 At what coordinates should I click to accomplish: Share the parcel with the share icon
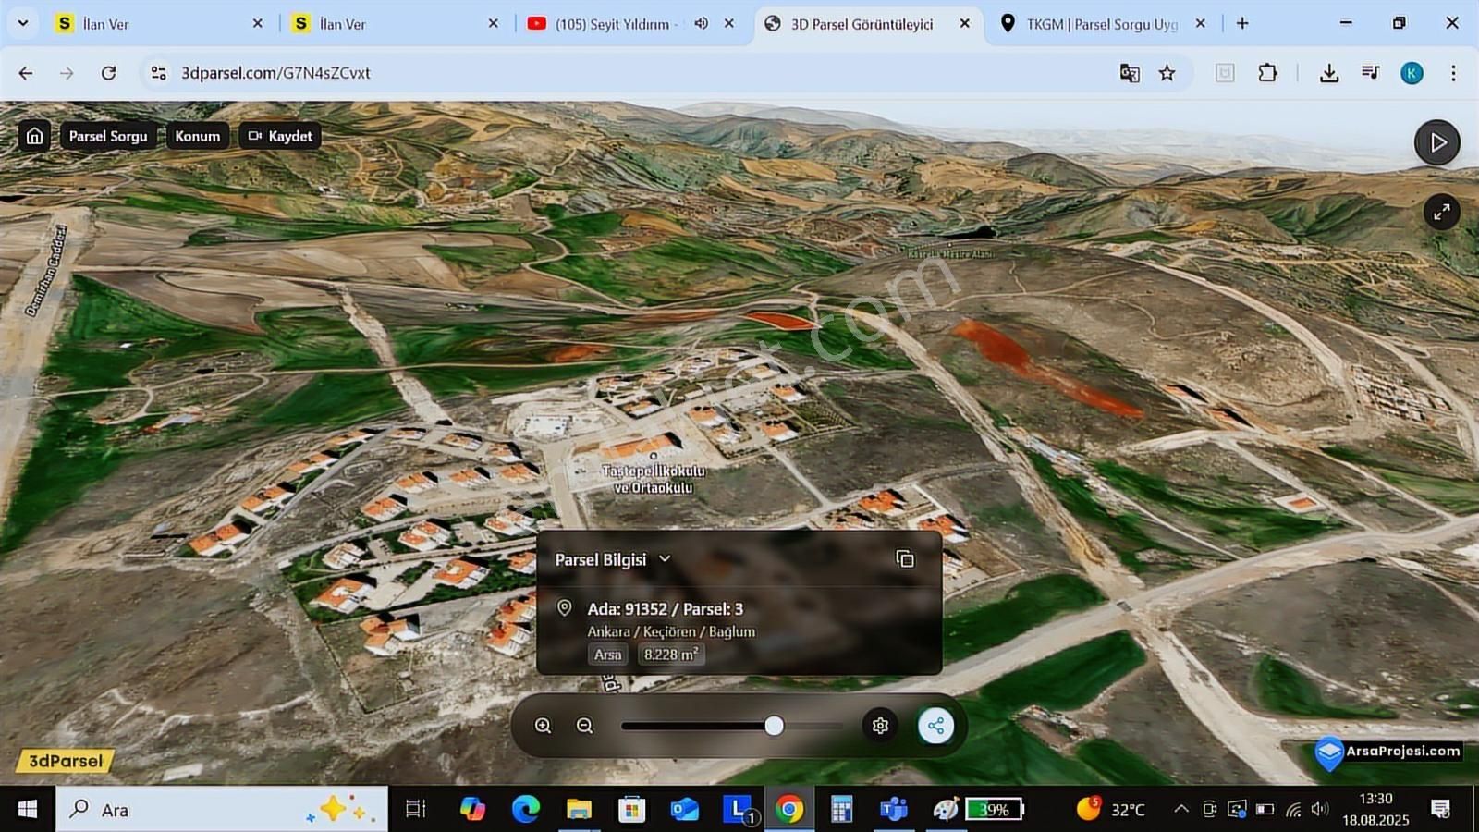pos(935,726)
